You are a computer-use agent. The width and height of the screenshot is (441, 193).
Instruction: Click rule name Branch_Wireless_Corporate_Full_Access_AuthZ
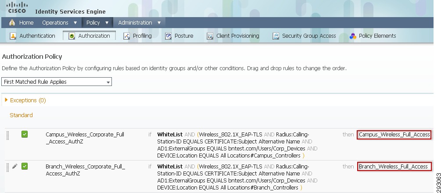click(x=85, y=170)
